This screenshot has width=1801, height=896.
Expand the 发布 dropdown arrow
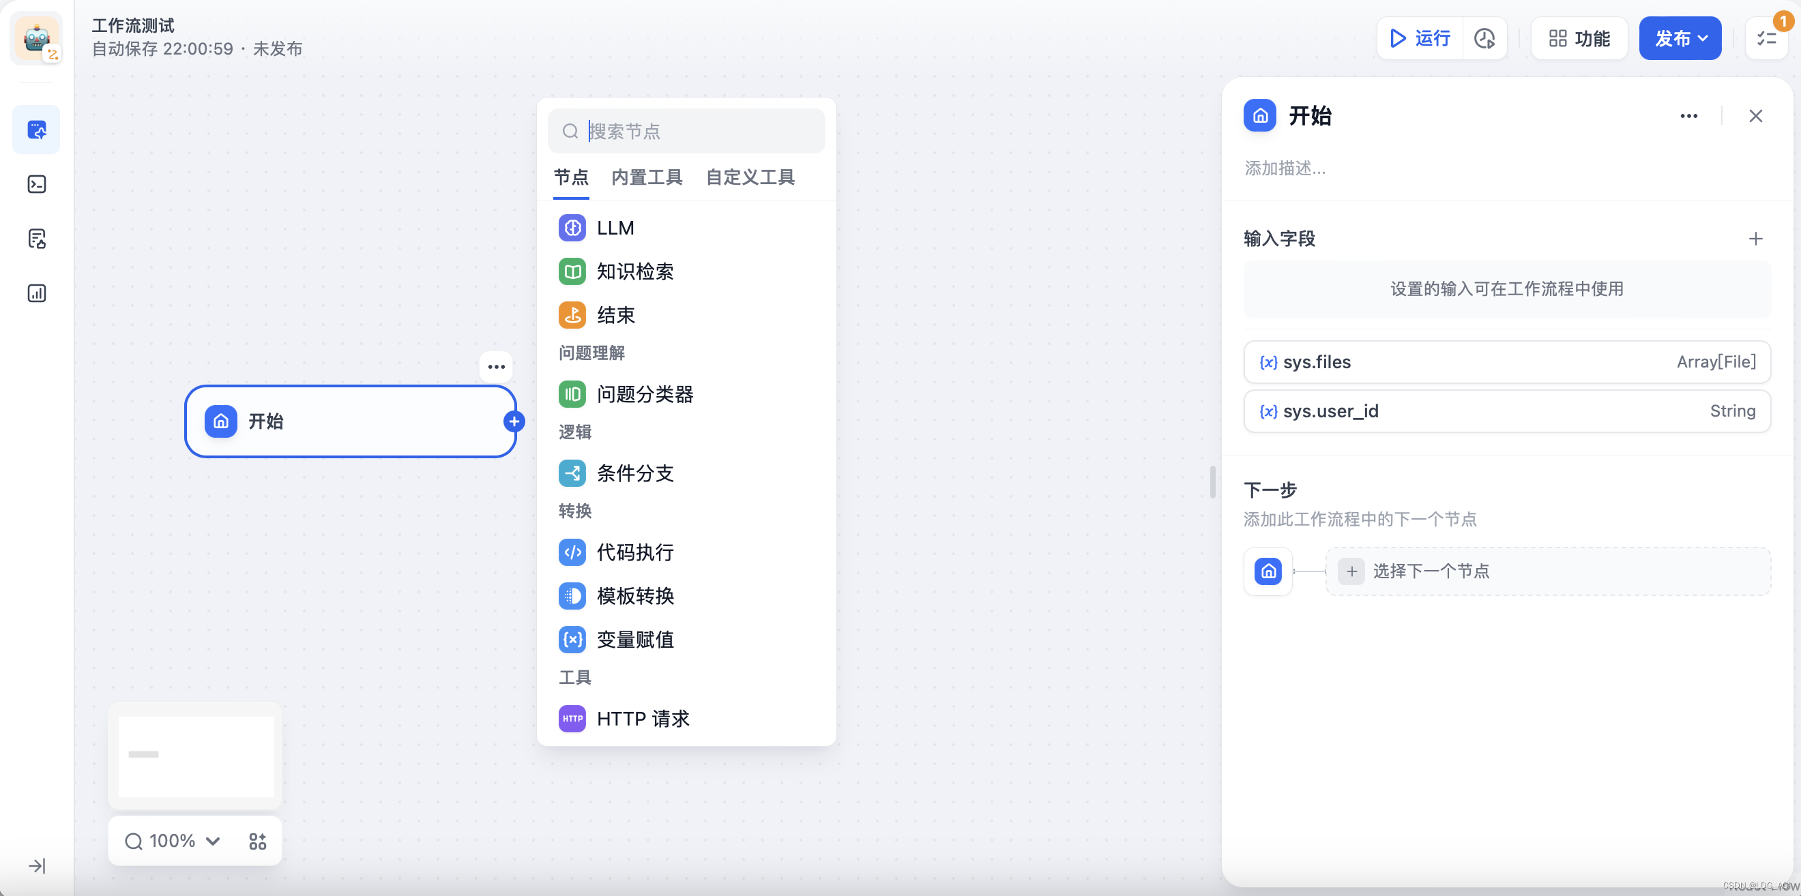[x=1704, y=38]
